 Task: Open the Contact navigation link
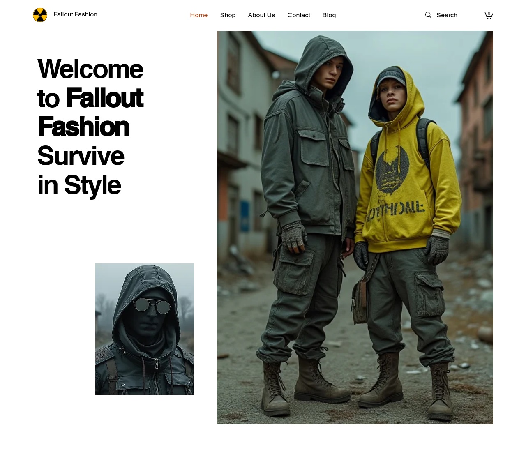click(299, 15)
